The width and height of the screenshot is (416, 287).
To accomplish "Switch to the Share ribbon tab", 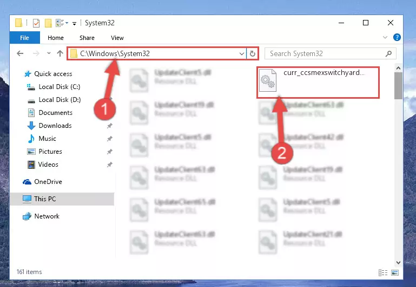I will pyautogui.click(x=87, y=38).
